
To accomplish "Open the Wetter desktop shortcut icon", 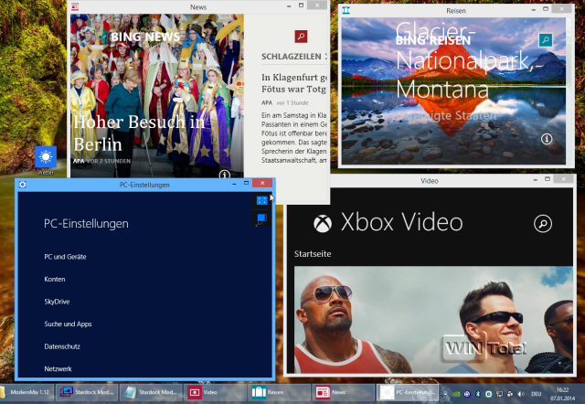I will click(46, 155).
